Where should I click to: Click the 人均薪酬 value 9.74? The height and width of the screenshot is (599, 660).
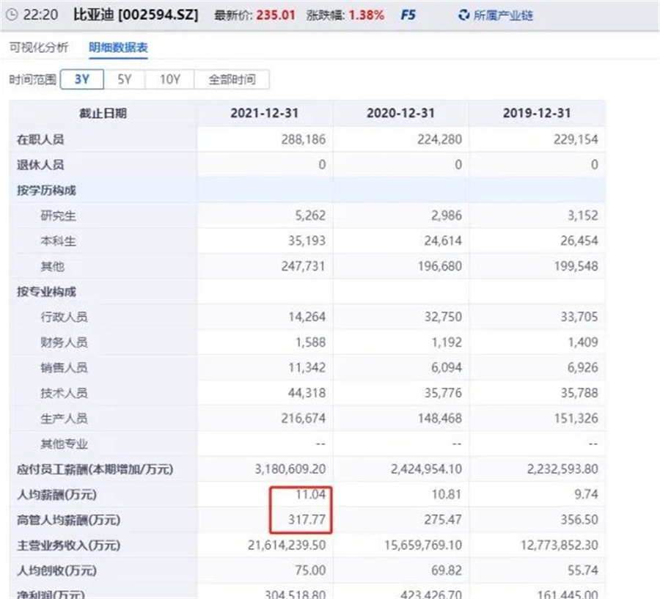[x=587, y=494]
